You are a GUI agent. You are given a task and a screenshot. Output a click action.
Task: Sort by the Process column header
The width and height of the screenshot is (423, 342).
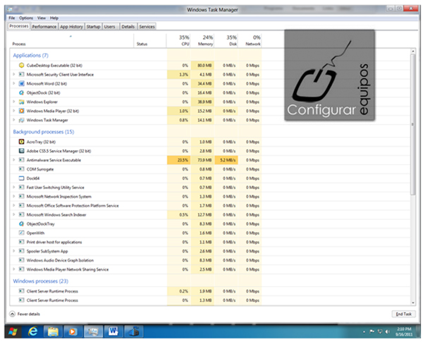click(71, 40)
